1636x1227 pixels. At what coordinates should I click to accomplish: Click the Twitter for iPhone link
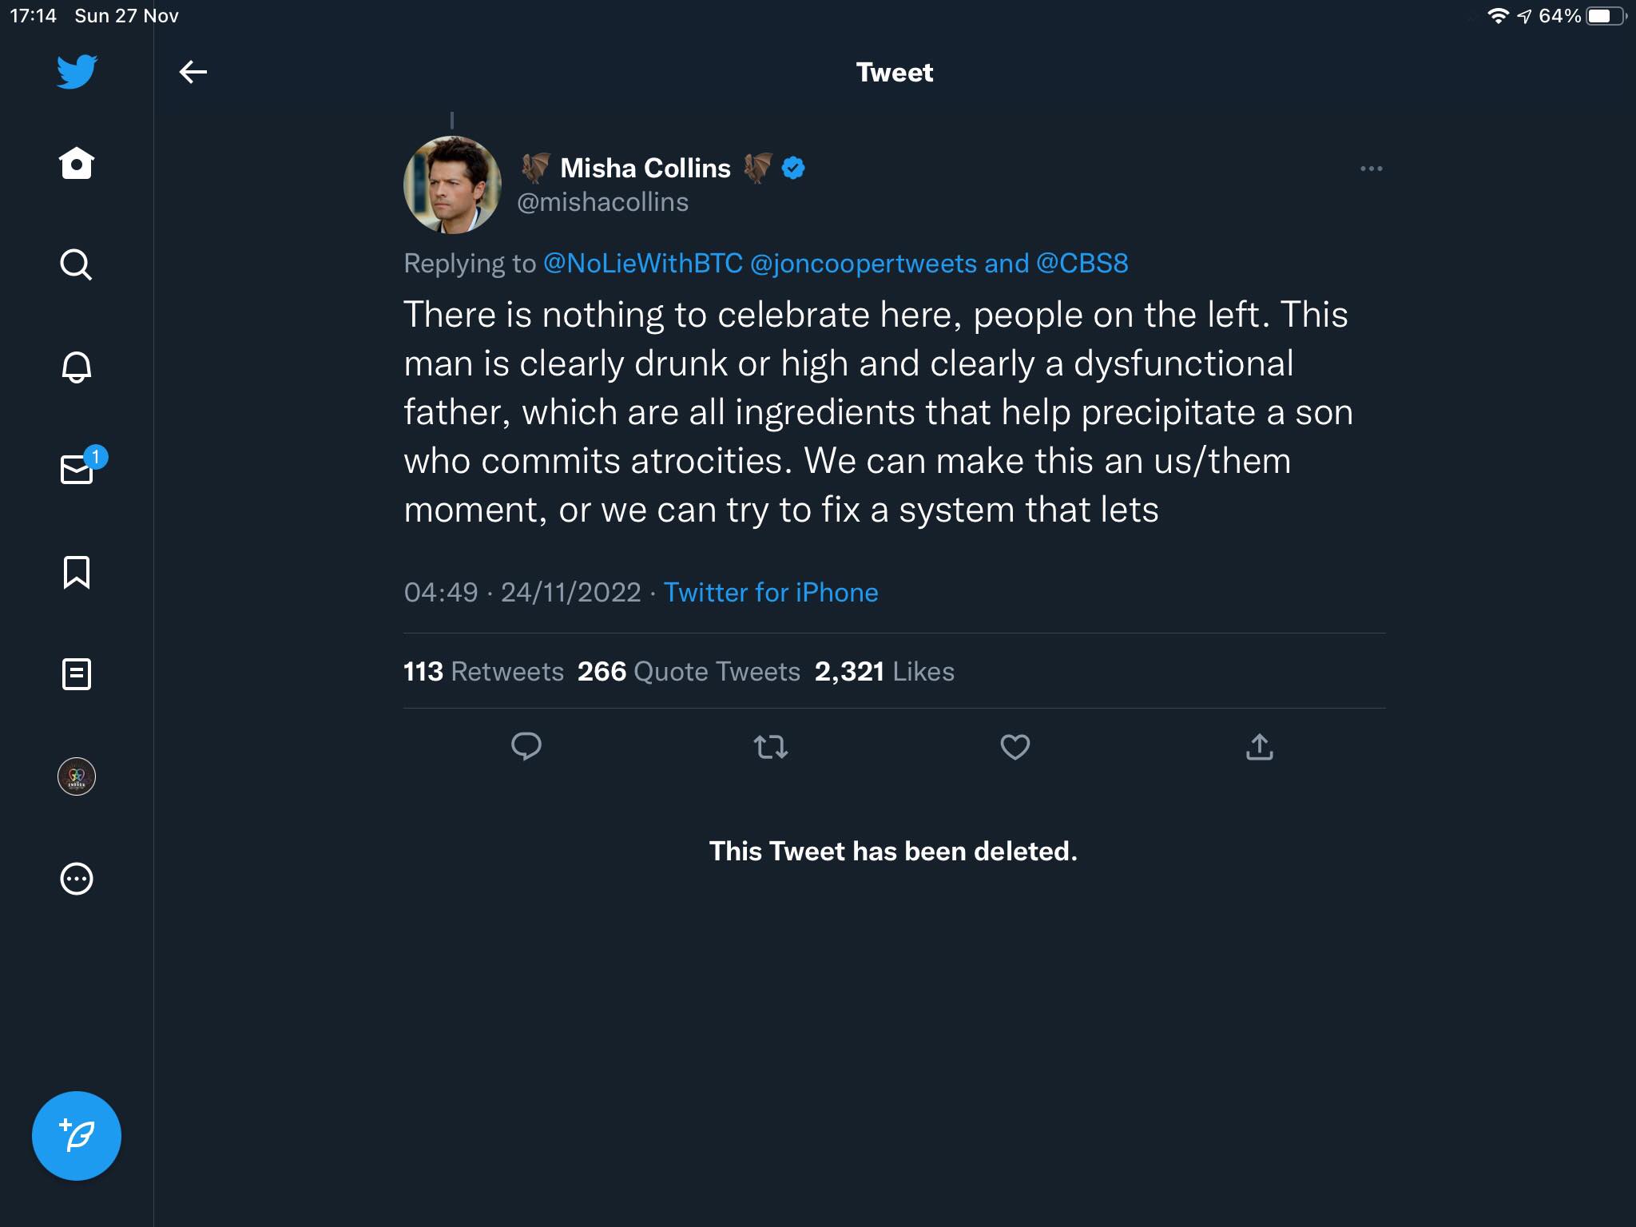pyautogui.click(x=771, y=592)
